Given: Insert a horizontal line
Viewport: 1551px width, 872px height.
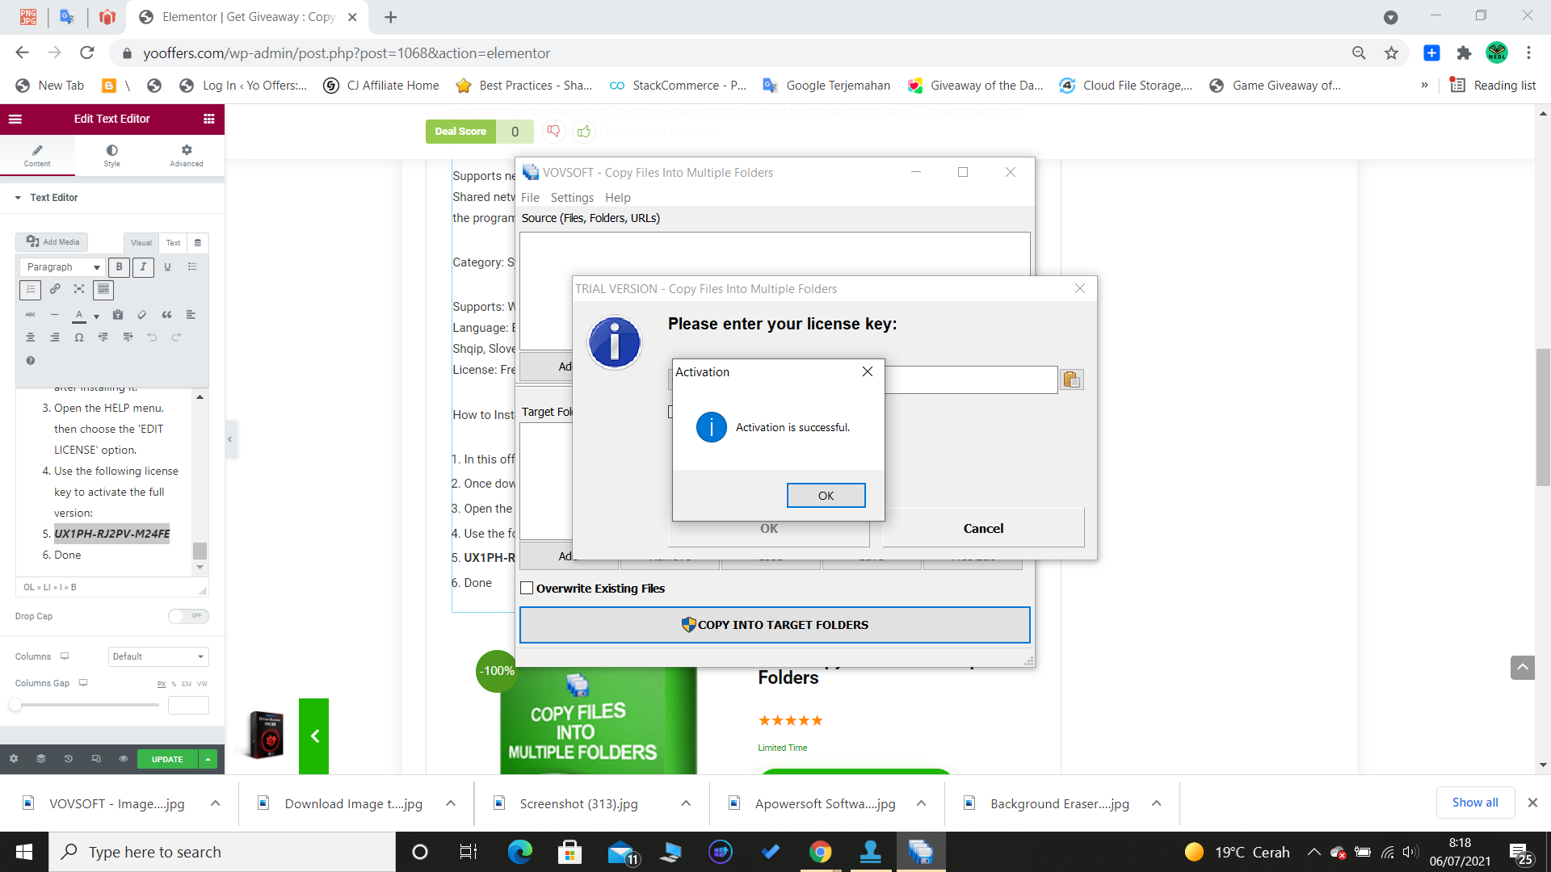Looking at the screenshot, I should pos(55,315).
